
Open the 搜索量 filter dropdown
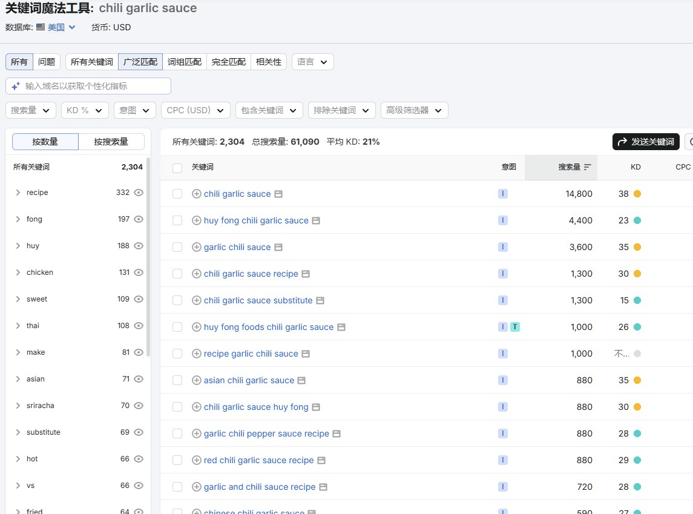click(31, 111)
